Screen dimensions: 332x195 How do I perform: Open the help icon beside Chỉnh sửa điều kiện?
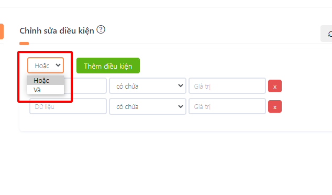(101, 29)
